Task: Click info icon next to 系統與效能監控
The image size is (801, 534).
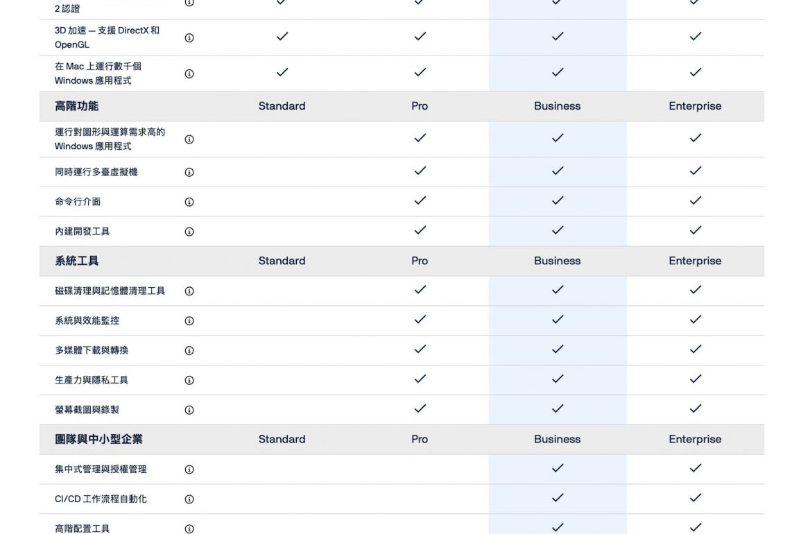Action: click(189, 321)
